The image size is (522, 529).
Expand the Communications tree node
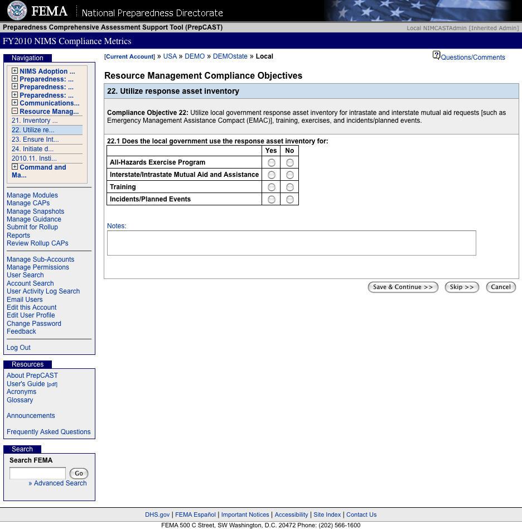coord(14,103)
